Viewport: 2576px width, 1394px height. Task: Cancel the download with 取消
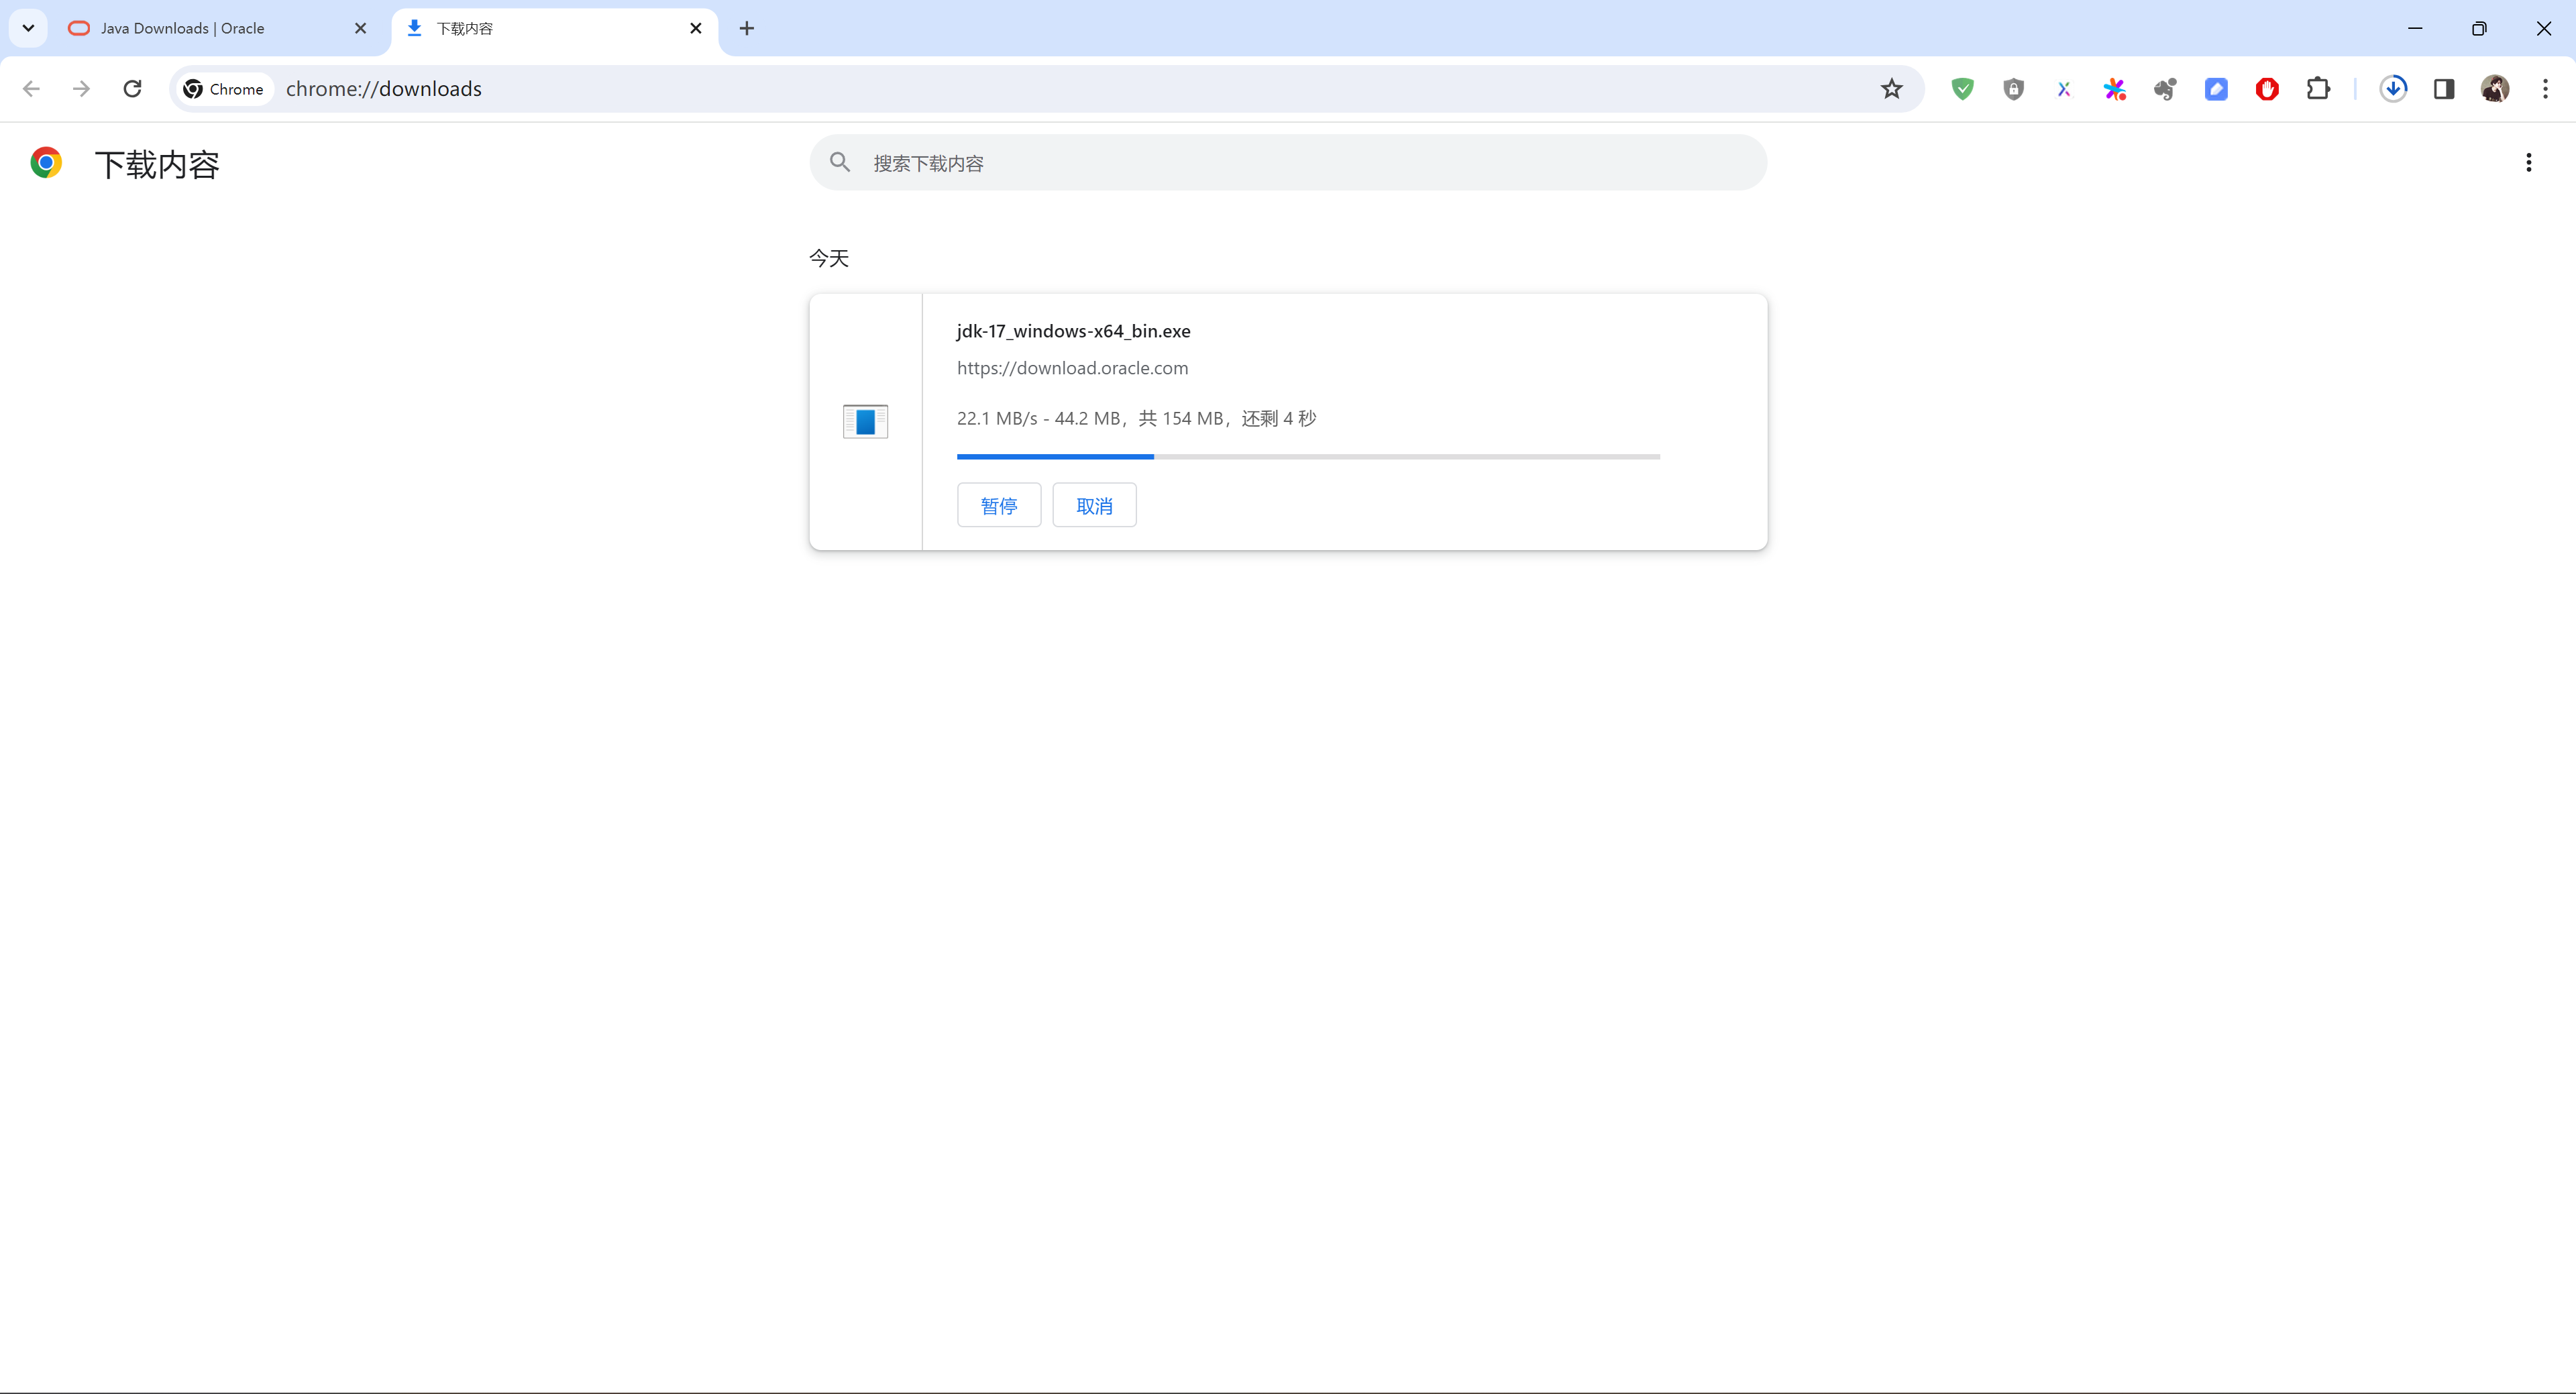coord(1094,505)
